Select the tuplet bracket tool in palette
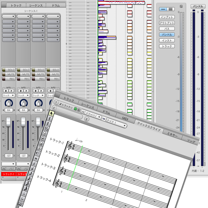Image resolution: width=208 pixels, height=208 pixels. 20,203
